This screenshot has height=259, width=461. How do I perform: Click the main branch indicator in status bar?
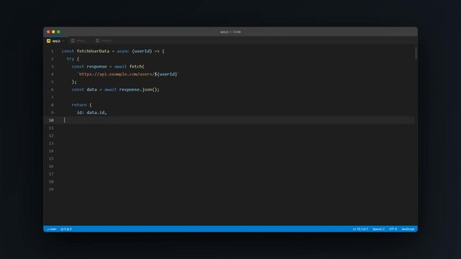(52, 229)
